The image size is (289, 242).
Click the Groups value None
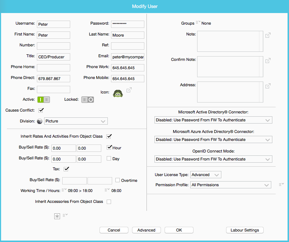pos(206,23)
